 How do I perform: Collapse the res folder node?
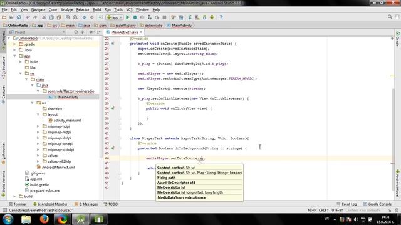pyautogui.click(x=32, y=102)
